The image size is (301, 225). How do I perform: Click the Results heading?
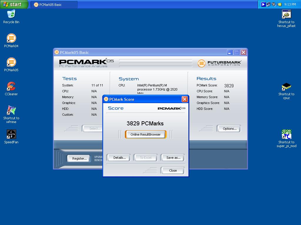206,79
